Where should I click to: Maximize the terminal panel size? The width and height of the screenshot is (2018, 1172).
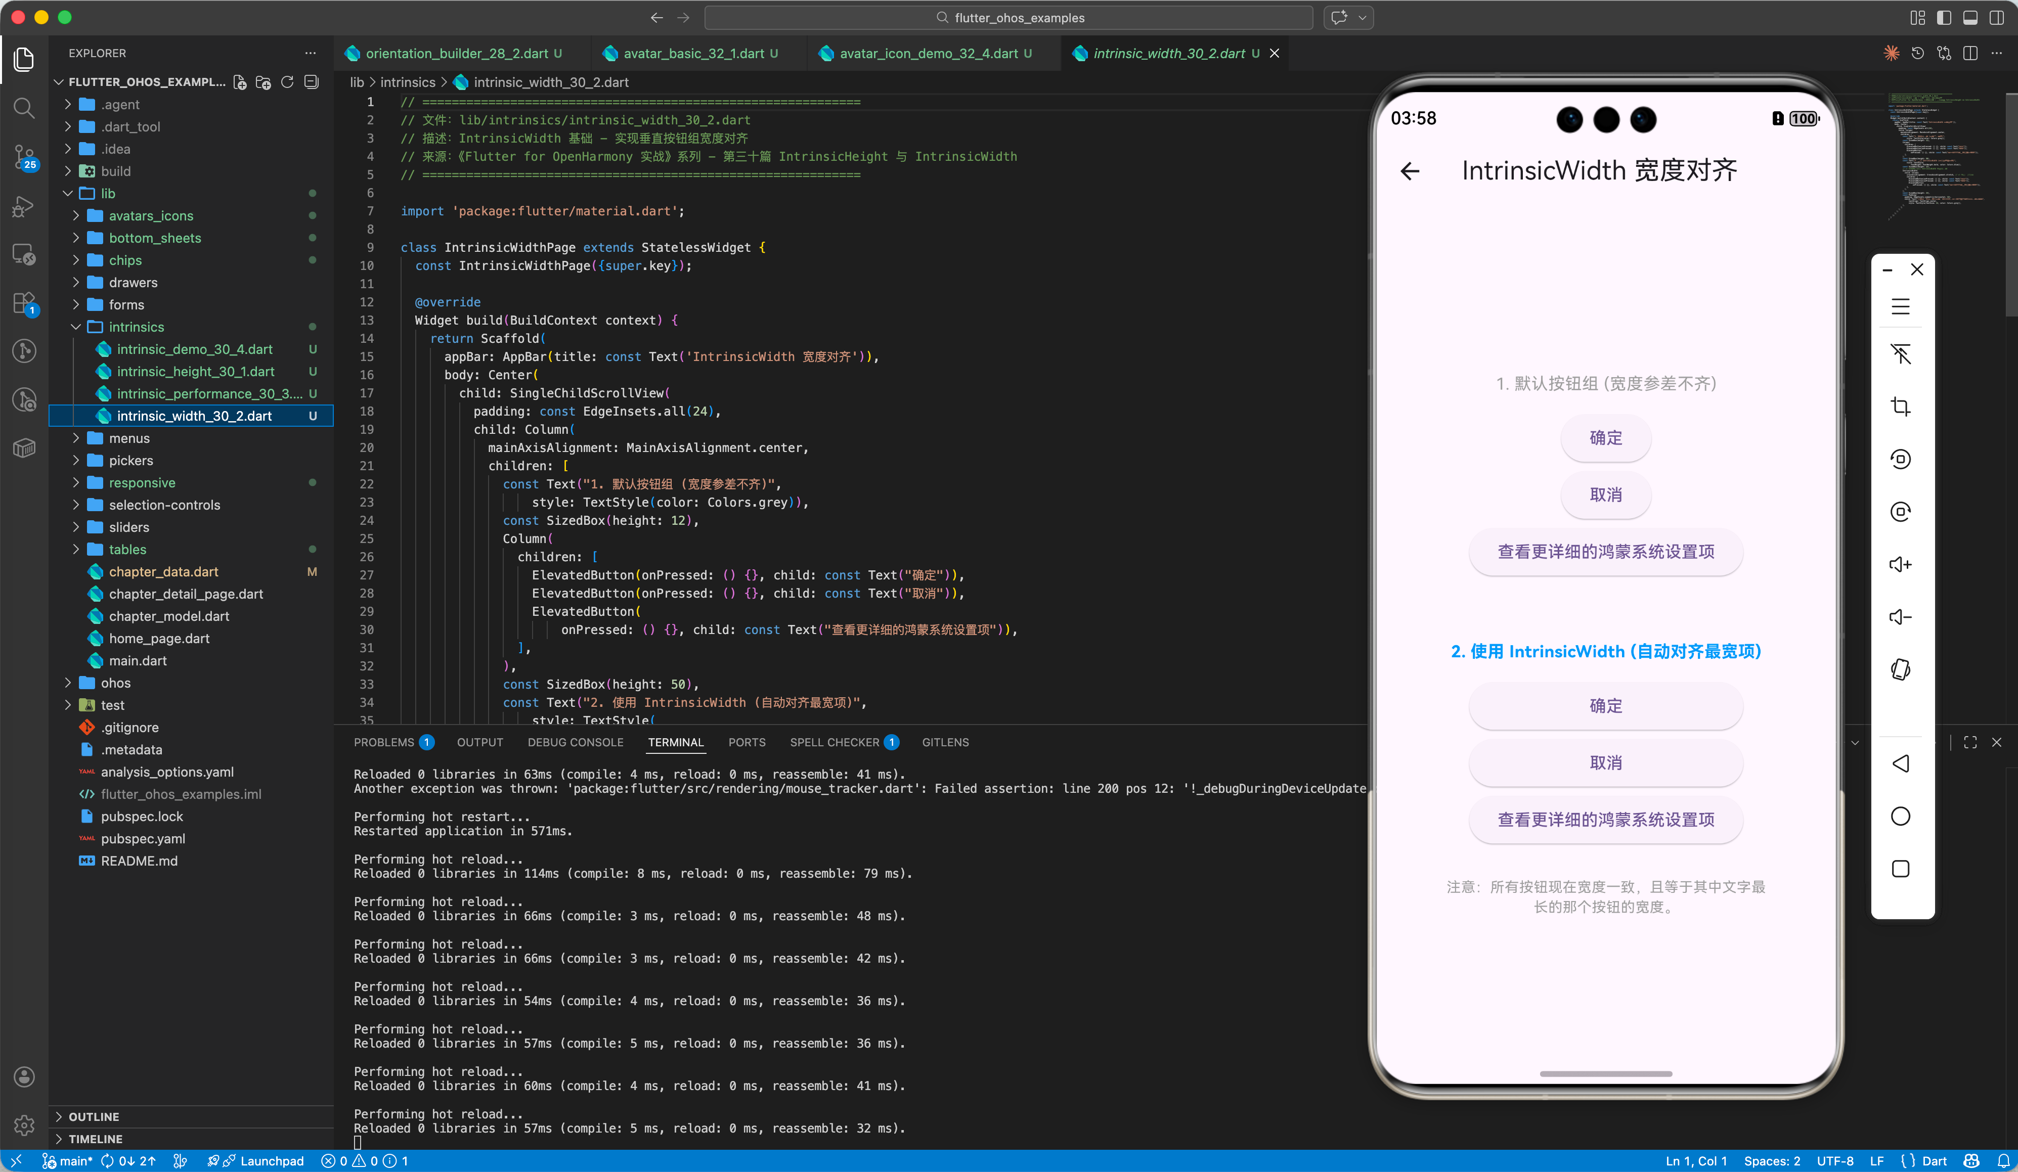click(1970, 742)
